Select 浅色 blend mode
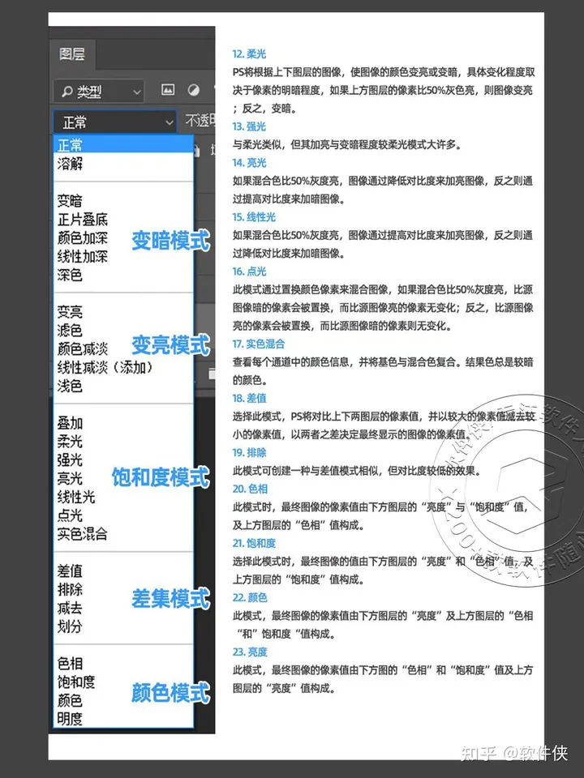Image resolution: width=584 pixels, height=778 pixels. [x=70, y=386]
